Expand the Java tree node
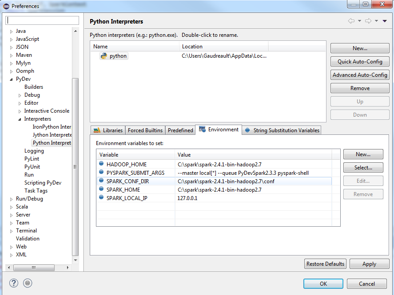Screen dimensions: 394x295 click(x=11, y=31)
